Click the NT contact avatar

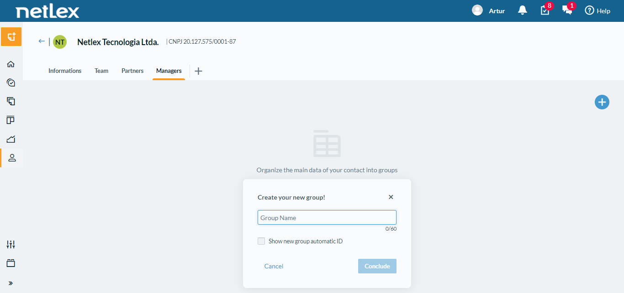(x=60, y=42)
